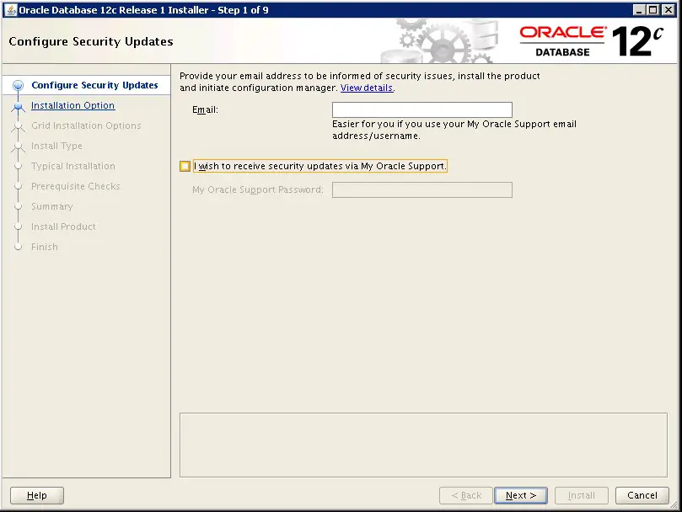Go to Installation Option step
The image size is (682, 512).
(x=73, y=105)
